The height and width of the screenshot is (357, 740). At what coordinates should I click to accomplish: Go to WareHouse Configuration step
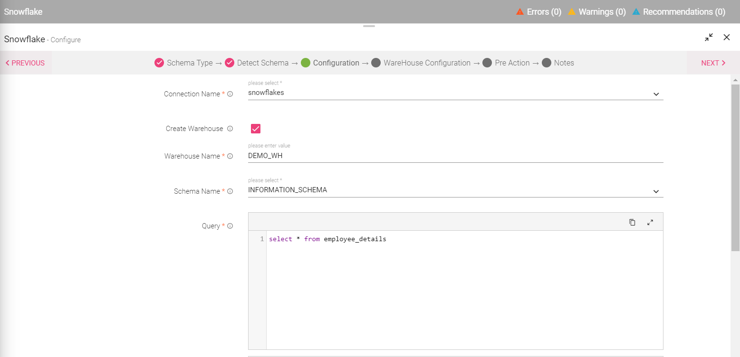427,63
